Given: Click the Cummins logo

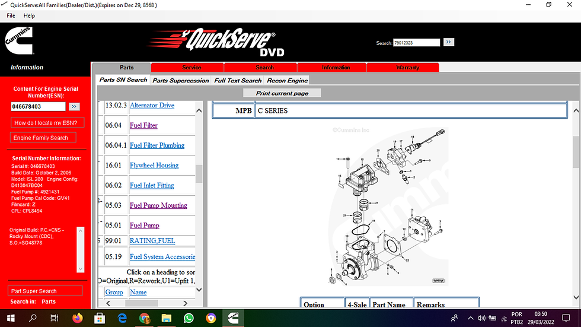Looking at the screenshot, I should pyautogui.click(x=19, y=41).
